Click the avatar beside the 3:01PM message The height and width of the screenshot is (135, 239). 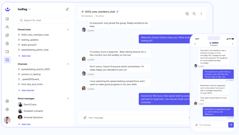(x=84, y=30)
